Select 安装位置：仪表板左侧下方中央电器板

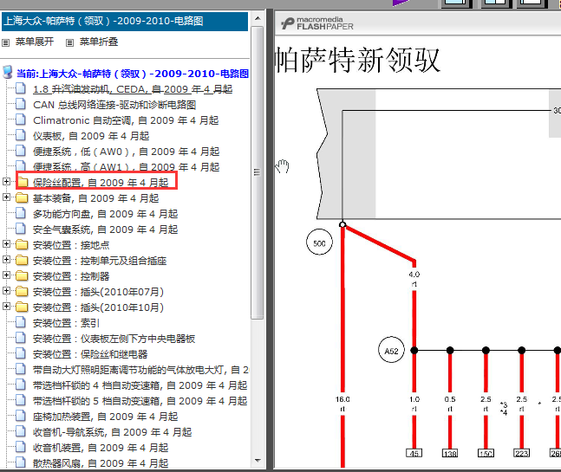(114, 339)
